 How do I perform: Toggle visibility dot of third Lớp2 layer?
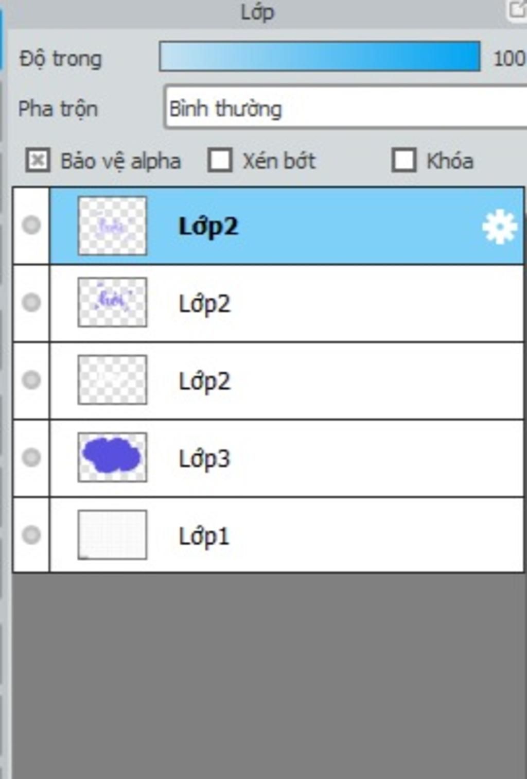31,380
